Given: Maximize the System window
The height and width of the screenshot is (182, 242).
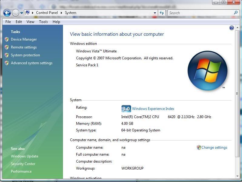Looking at the screenshot, I should [223, 2].
